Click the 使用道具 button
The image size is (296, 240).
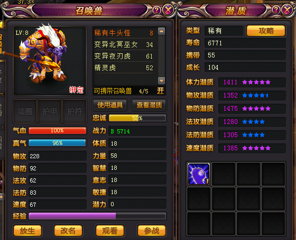coord(110,105)
